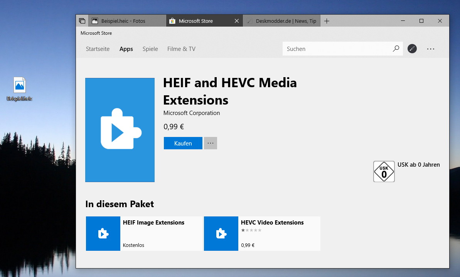This screenshot has height=277, width=460.
Task: Click HEIF Image Extensions tile icon
Action: tap(103, 233)
